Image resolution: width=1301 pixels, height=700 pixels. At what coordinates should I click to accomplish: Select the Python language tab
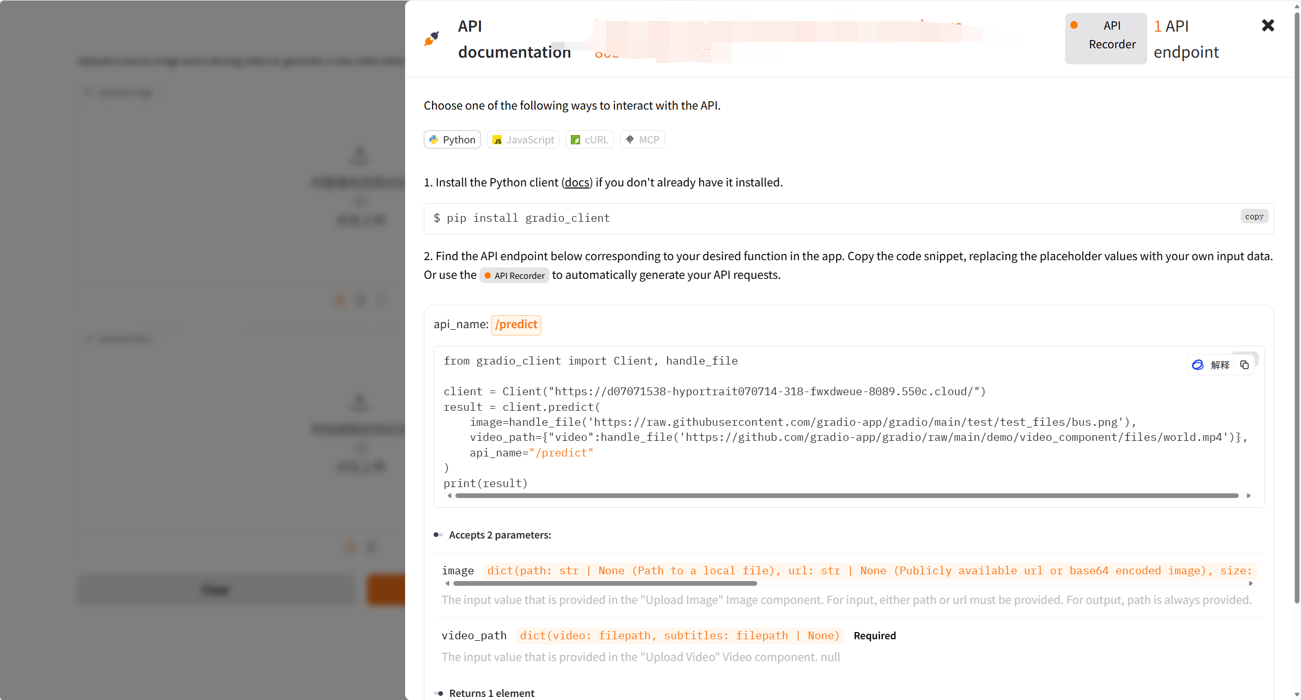coord(452,140)
